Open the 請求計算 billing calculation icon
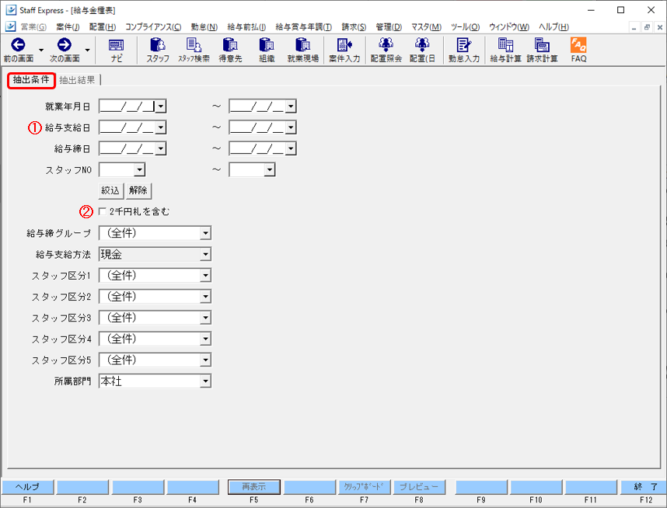Screen dimensions: 667x508 (x=542, y=45)
